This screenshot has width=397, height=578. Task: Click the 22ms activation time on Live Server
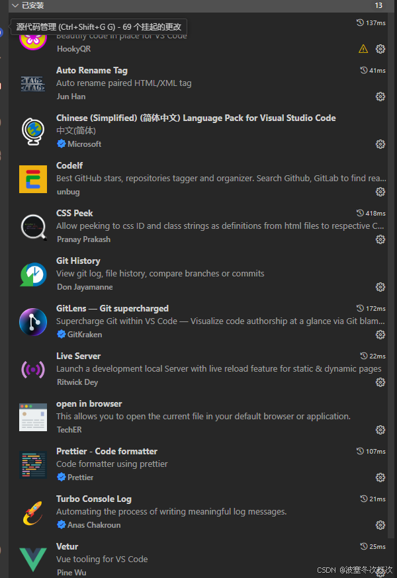coord(373,356)
